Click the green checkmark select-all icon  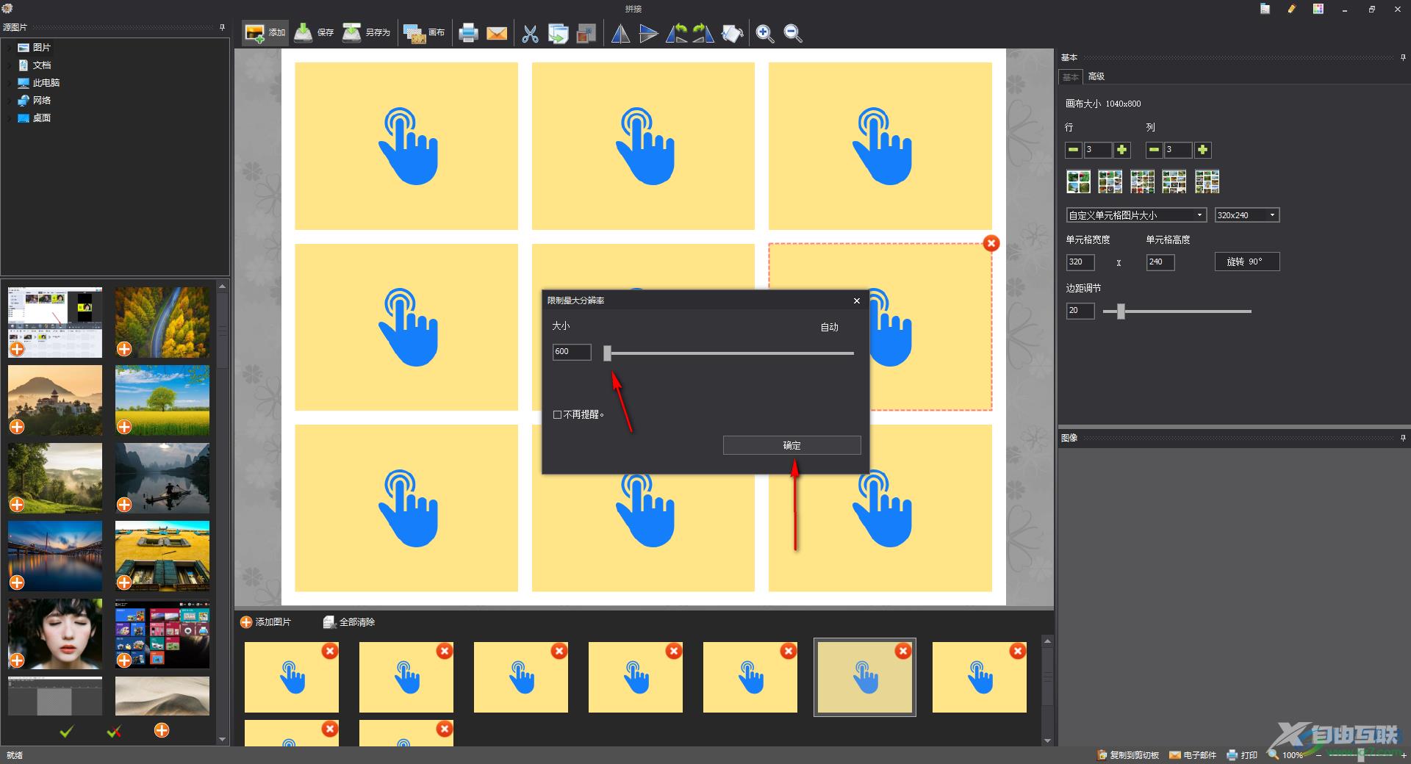point(67,731)
